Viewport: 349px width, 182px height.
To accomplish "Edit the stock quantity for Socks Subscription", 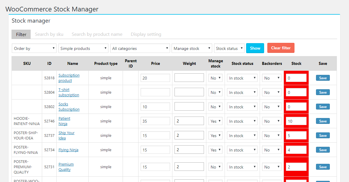I will (296, 107).
